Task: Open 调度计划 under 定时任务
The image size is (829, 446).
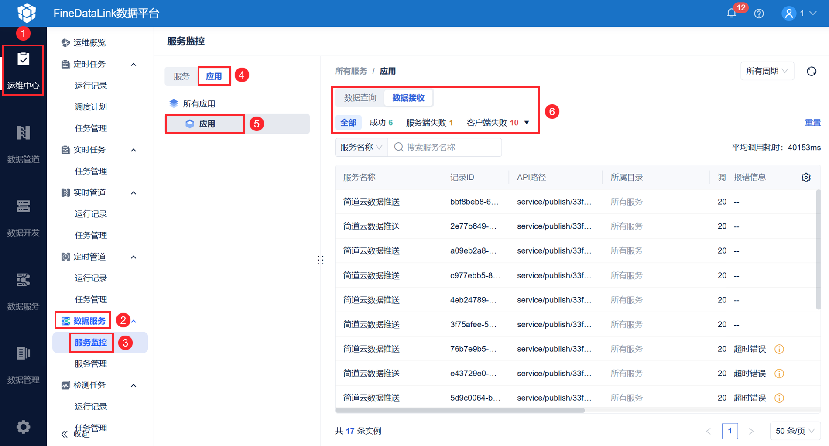Action: point(91,107)
